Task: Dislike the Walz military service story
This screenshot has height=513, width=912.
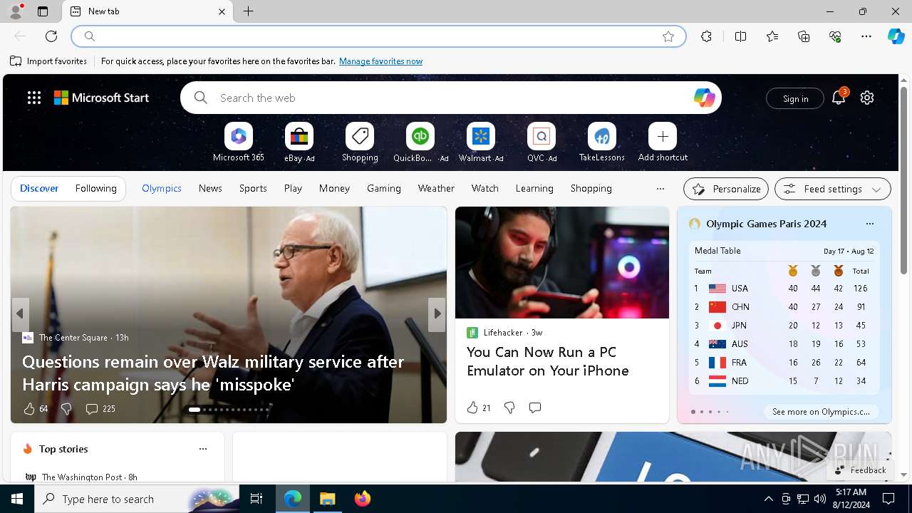Action: tap(66, 409)
